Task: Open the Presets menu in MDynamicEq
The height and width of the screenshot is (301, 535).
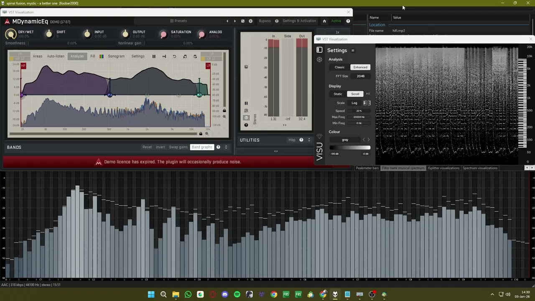Action: [178, 21]
